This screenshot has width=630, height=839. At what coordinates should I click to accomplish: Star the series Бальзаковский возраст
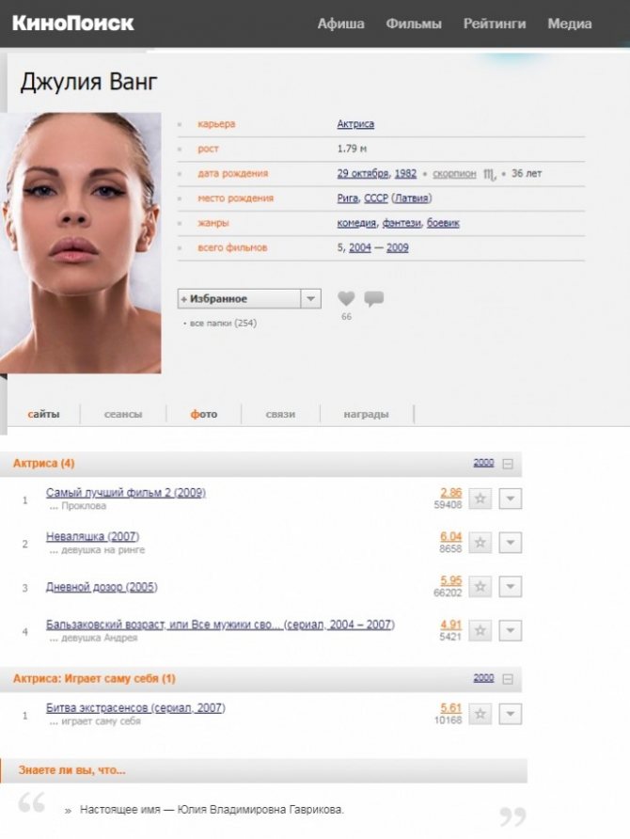pyautogui.click(x=480, y=630)
